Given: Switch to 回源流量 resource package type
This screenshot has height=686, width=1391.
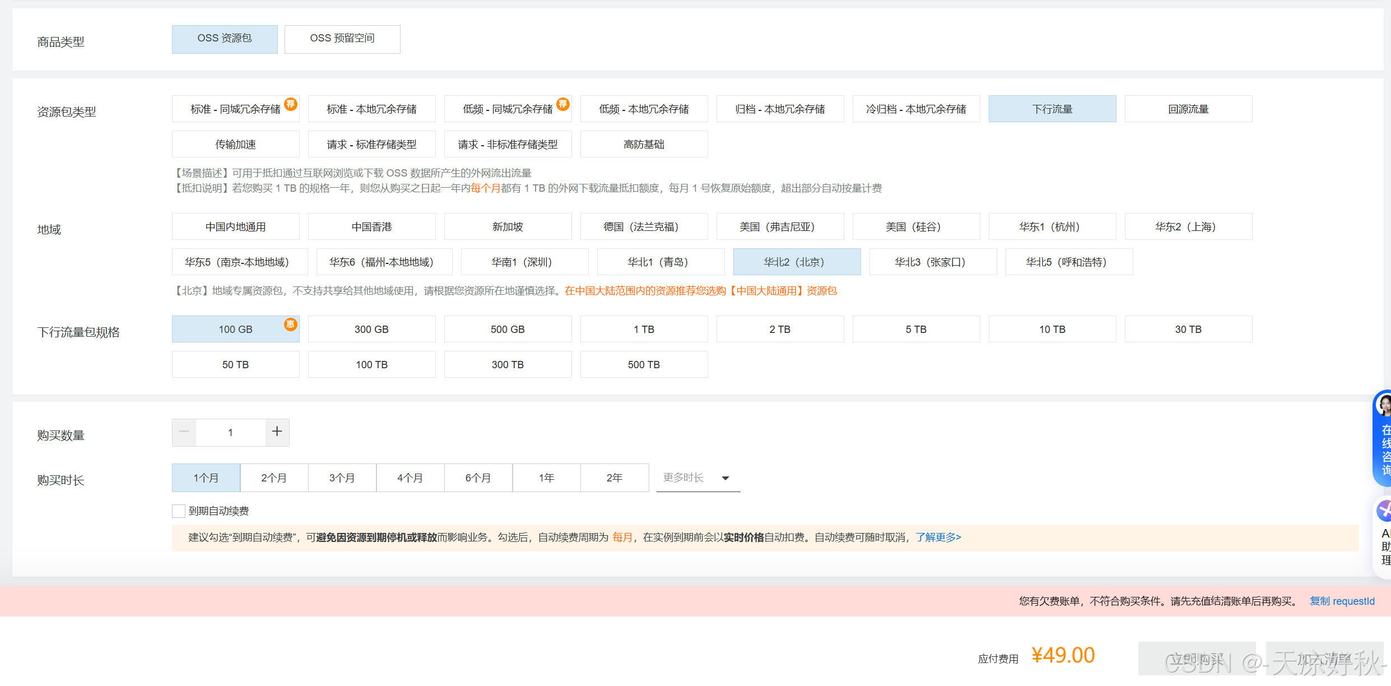Looking at the screenshot, I should click(x=1188, y=109).
